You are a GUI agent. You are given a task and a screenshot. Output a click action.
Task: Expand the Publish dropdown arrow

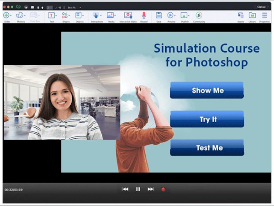189,16
